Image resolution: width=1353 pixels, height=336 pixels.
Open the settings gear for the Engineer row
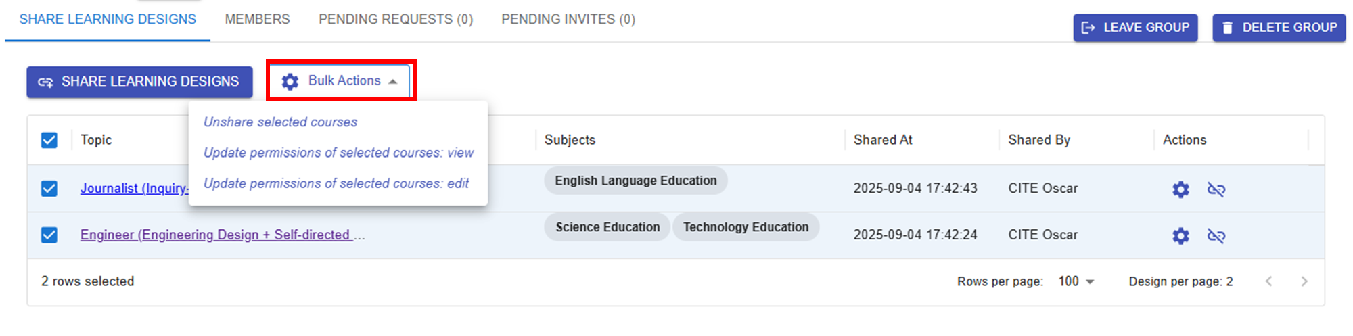coord(1180,235)
